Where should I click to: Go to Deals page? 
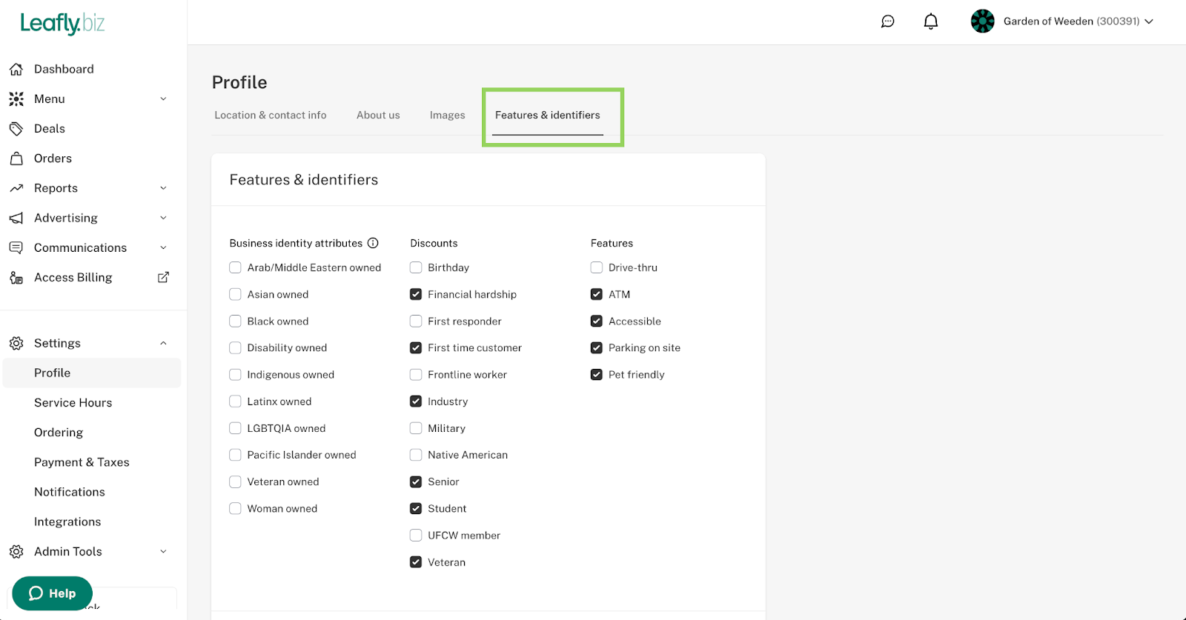pos(50,128)
